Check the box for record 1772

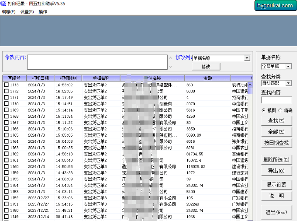6,91
